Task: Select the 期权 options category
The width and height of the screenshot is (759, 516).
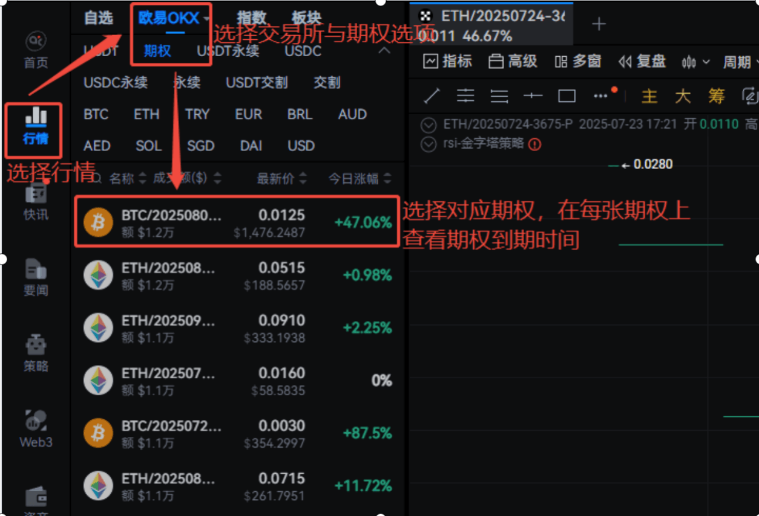Action: coord(157,51)
